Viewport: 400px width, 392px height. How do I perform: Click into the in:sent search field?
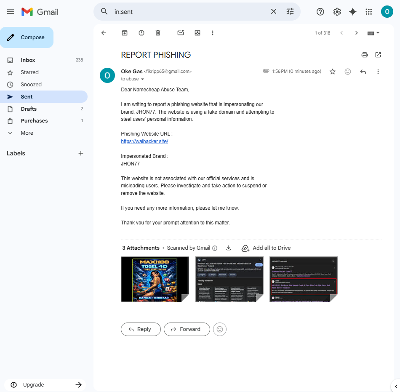[189, 12]
